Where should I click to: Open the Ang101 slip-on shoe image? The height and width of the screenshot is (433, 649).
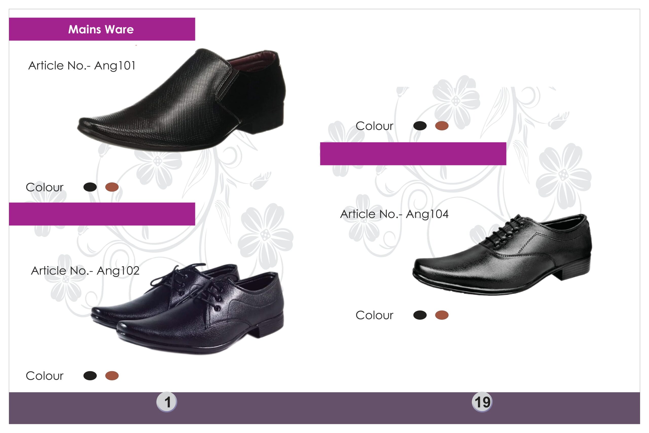click(182, 99)
